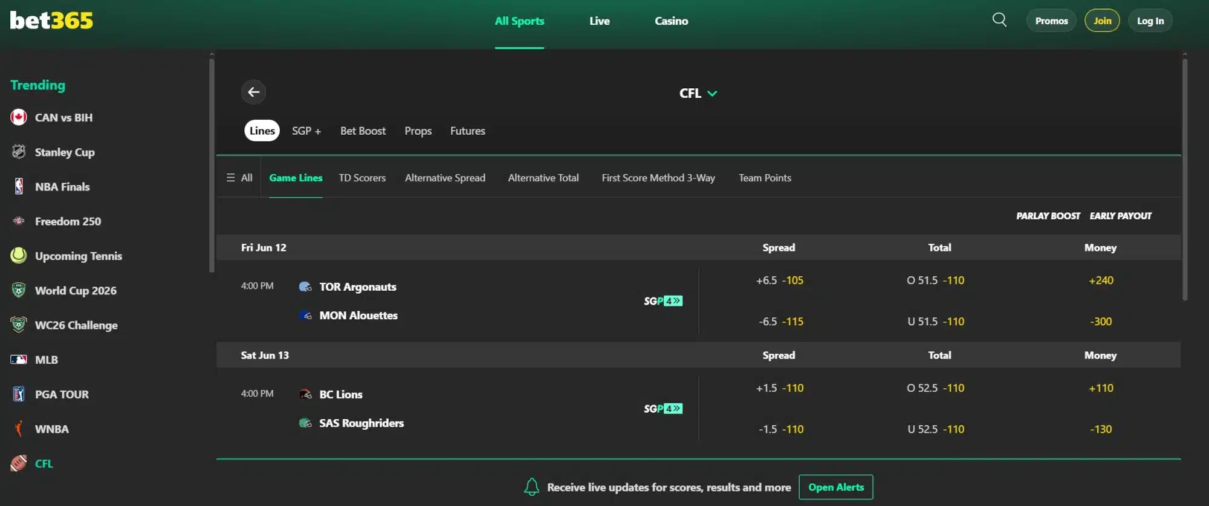Bet Under 52.5 -110 total
This screenshot has width=1209, height=506.
tap(935, 429)
